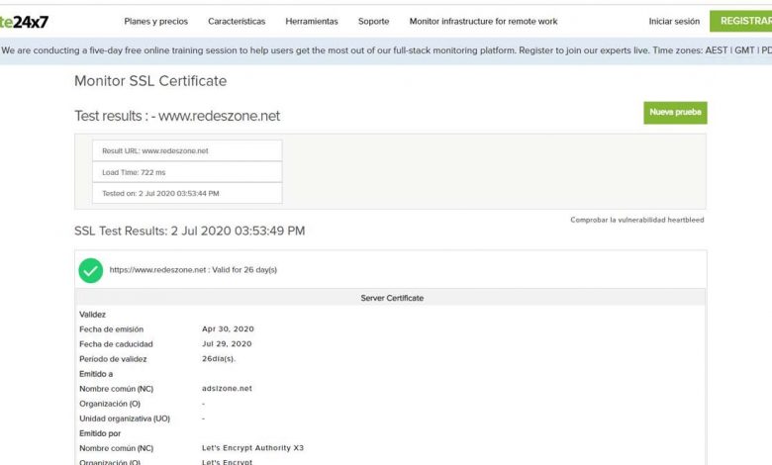The height and width of the screenshot is (465, 772).
Task: Select Test results www.redeszone.net heading
Action: [x=177, y=116]
